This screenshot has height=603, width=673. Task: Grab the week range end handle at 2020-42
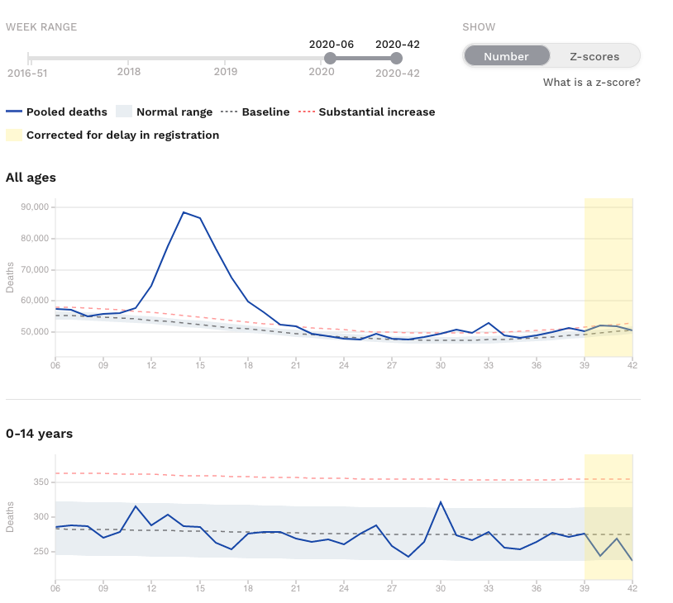(x=397, y=58)
